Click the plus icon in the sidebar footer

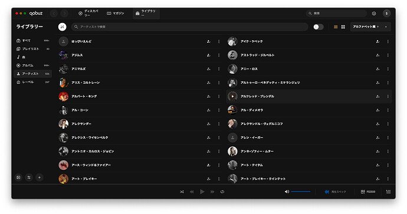(x=39, y=177)
